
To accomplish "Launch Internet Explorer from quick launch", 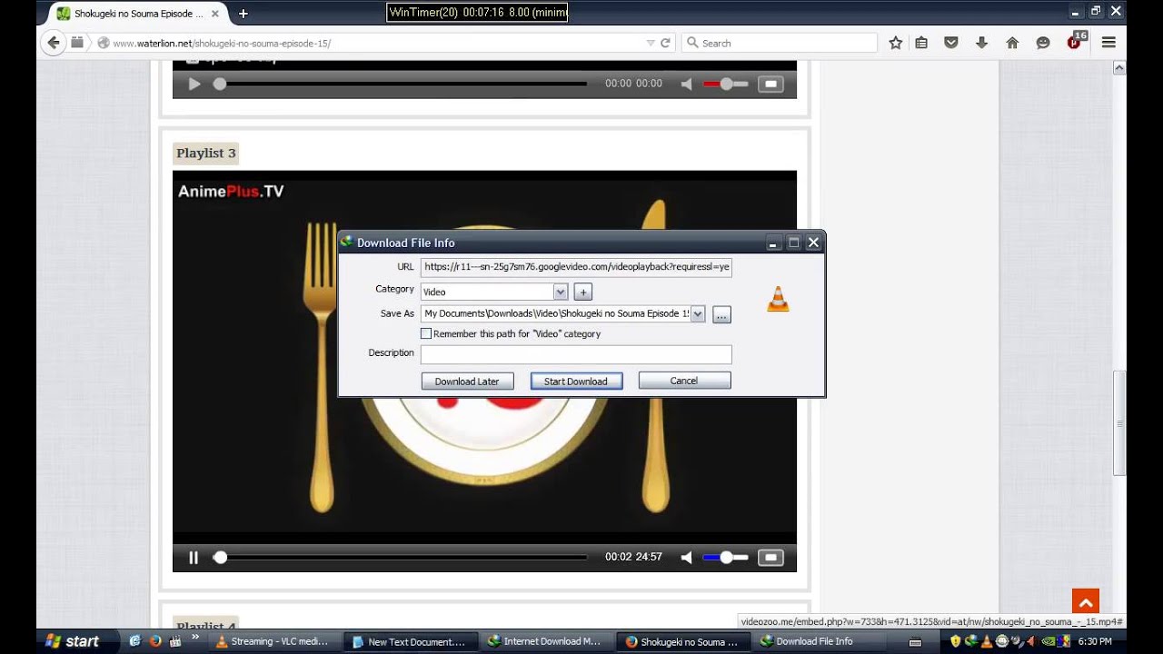I will coord(135,641).
